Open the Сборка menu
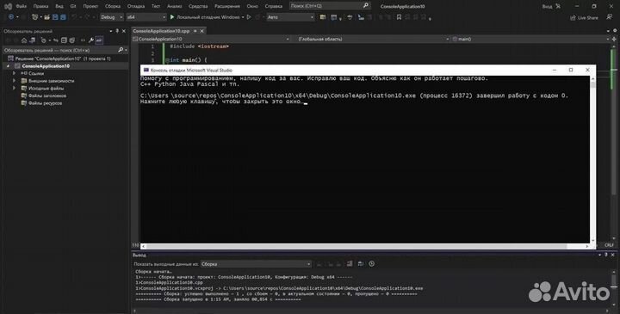 click(113, 6)
